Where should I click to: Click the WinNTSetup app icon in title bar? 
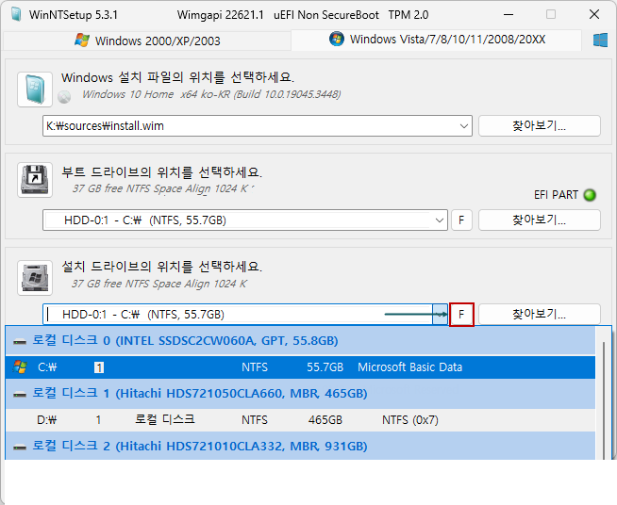pyautogui.click(x=16, y=14)
